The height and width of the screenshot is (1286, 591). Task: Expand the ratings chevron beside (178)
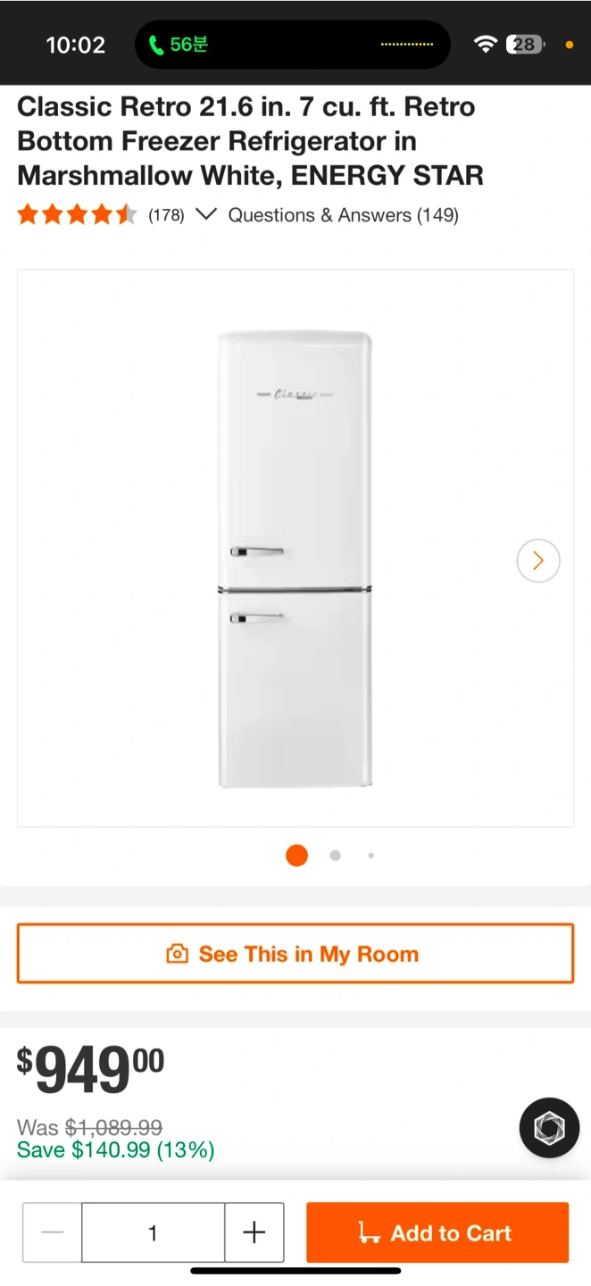coord(206,214)
